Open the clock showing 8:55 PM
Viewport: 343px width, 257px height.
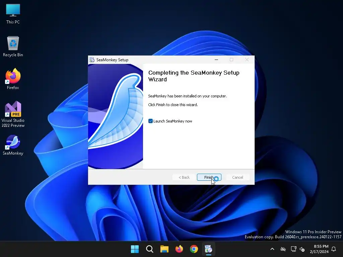point(319,249)
